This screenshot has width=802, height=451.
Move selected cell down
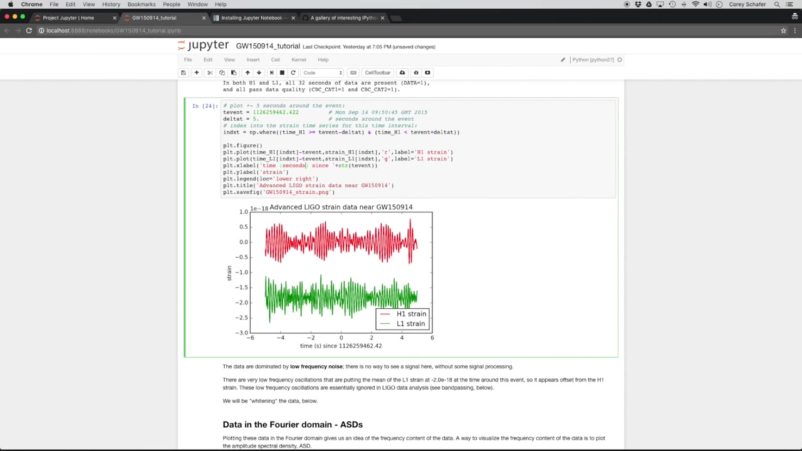(259, 73)
